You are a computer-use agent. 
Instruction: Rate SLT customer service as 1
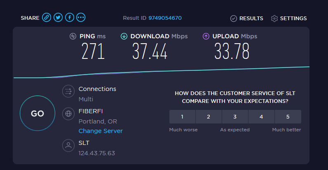point(182,117)
